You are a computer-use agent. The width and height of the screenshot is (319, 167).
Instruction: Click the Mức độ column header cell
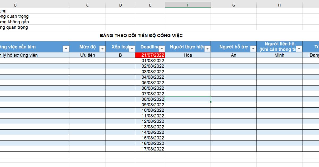(x=87, y=47)
